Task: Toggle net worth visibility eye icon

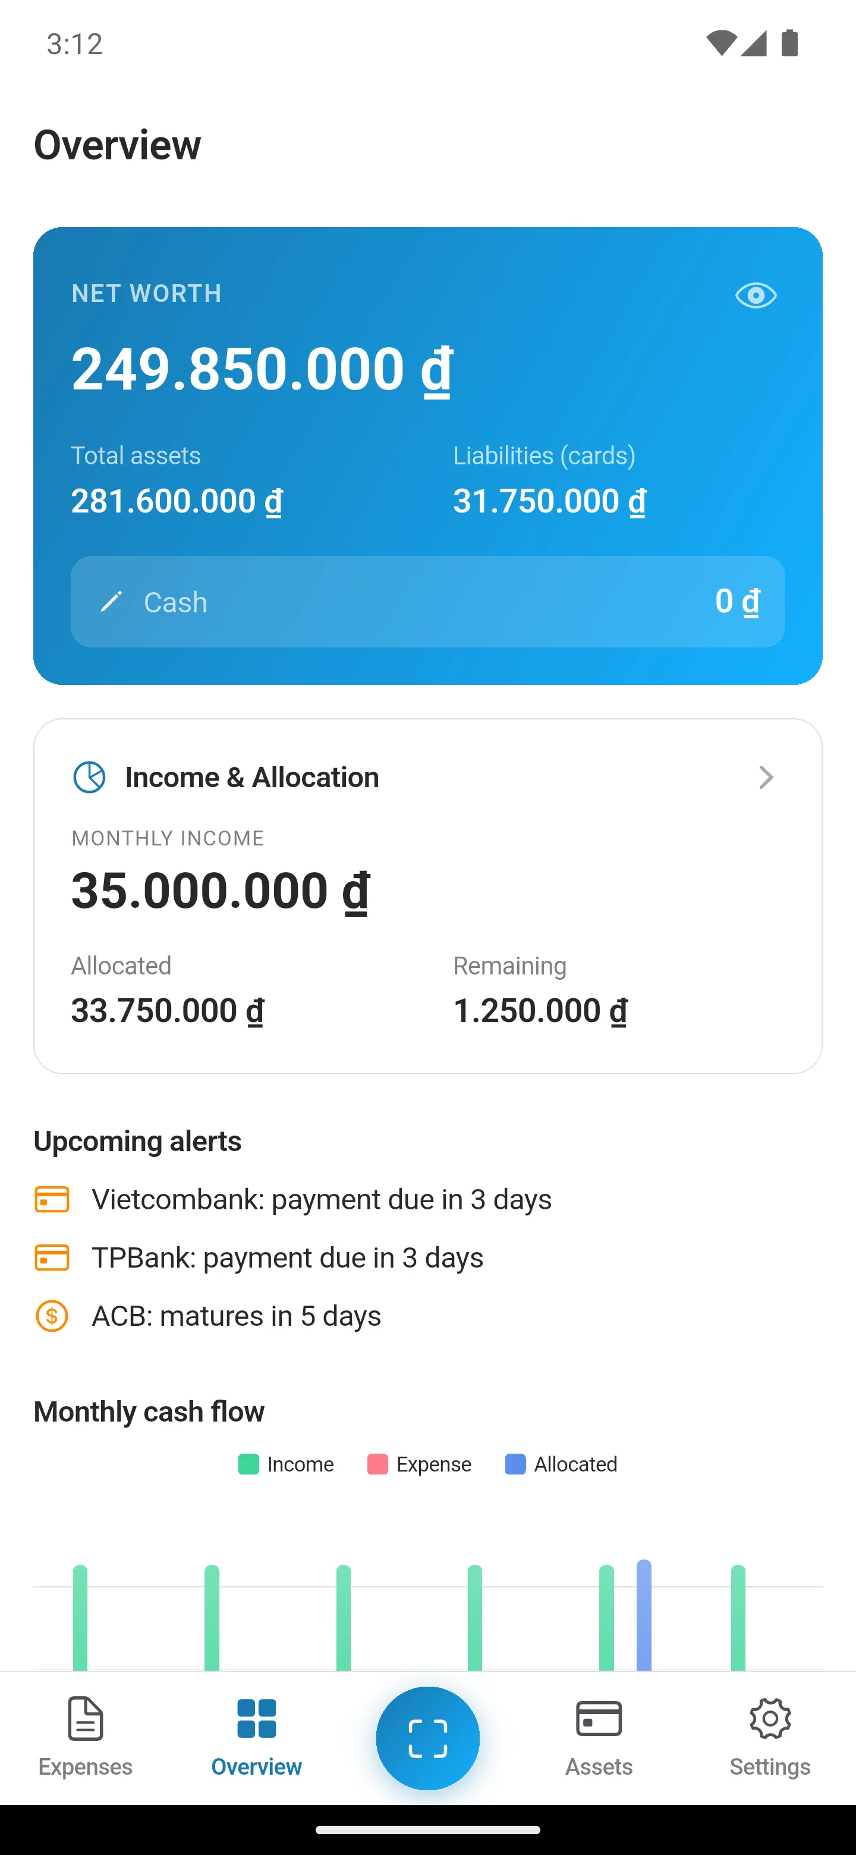Action: (755, 295)
